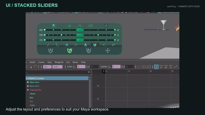205x115 pixels.
Task: Select the bell curve tool tab icon
Action: click(76, 45)
